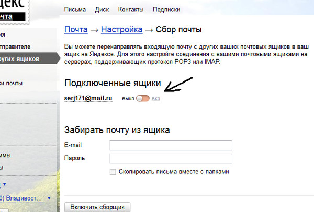314x212 pixels.
Task: Click the выкл label next to the switch
Action: (128, 99)
